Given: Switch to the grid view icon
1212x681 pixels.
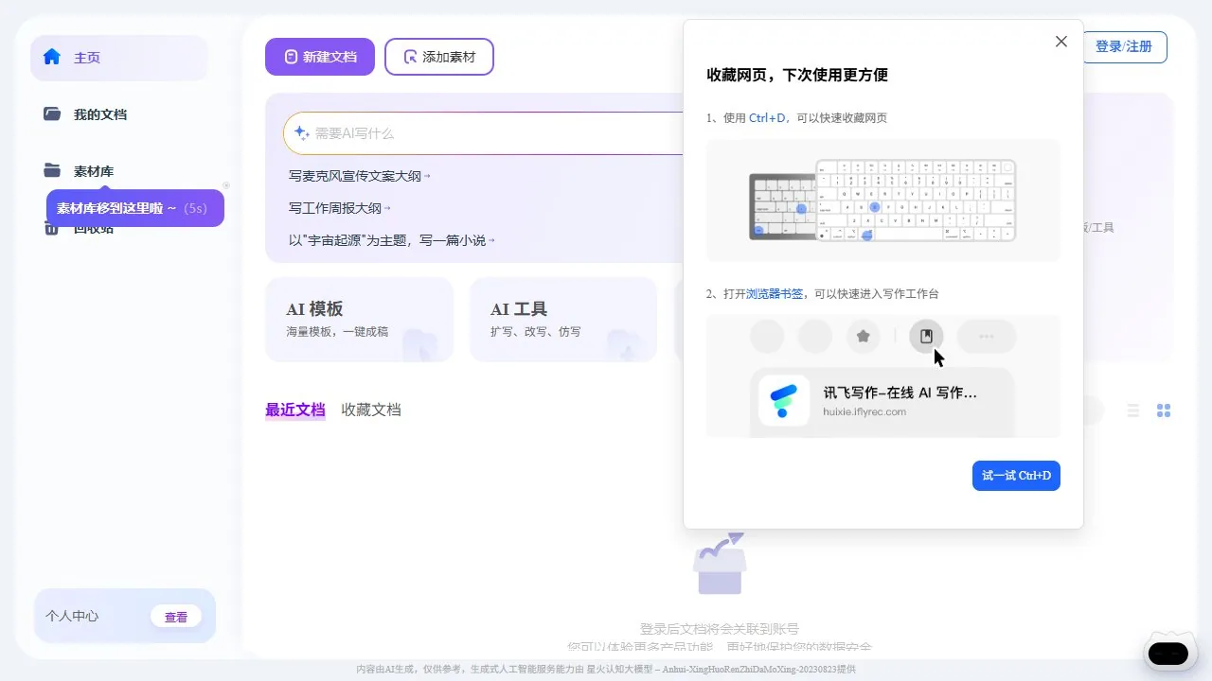Looking at the screenshot, I should [1164, 410].
